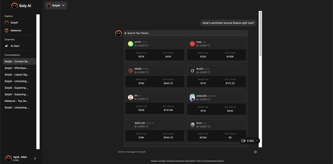Click the Grok5 token logo

click(192, 71)
